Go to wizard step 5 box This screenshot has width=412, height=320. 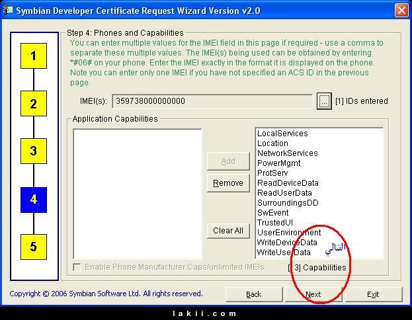34,247
